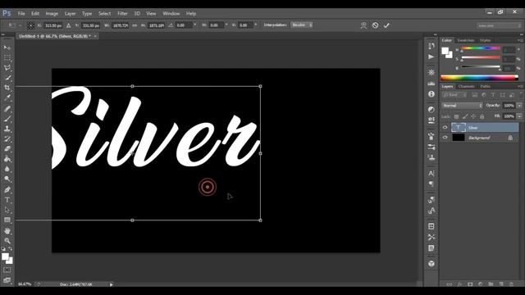Select the Polygonal Lasso tool
Image resolution: width=525 pixels, height=295 pixels.
coord(7,67)
